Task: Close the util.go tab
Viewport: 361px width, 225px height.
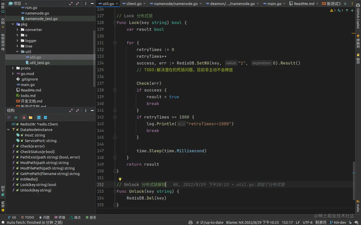Action: [x=117, y=3]
